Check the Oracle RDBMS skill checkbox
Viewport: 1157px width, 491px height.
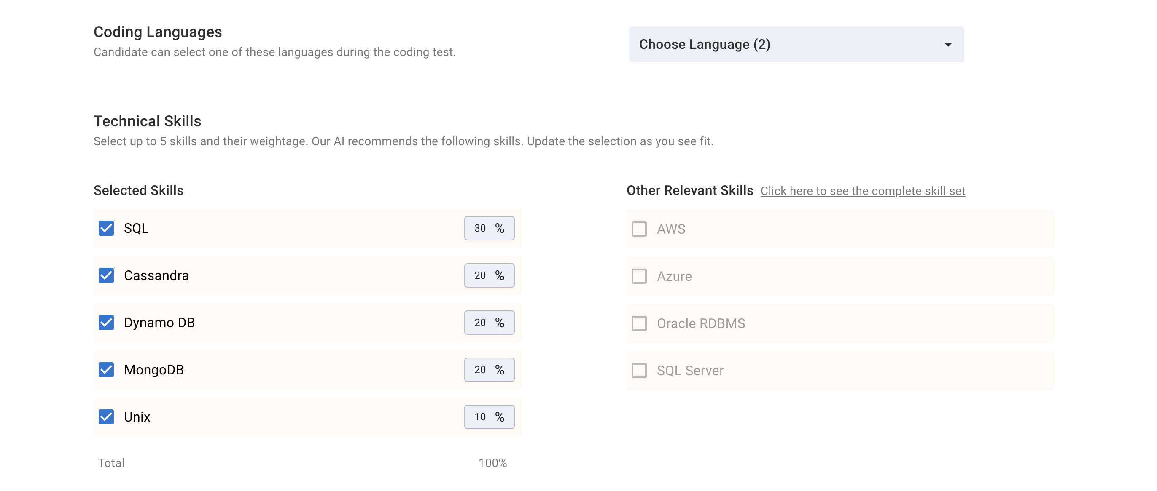(x=639, y=323)
